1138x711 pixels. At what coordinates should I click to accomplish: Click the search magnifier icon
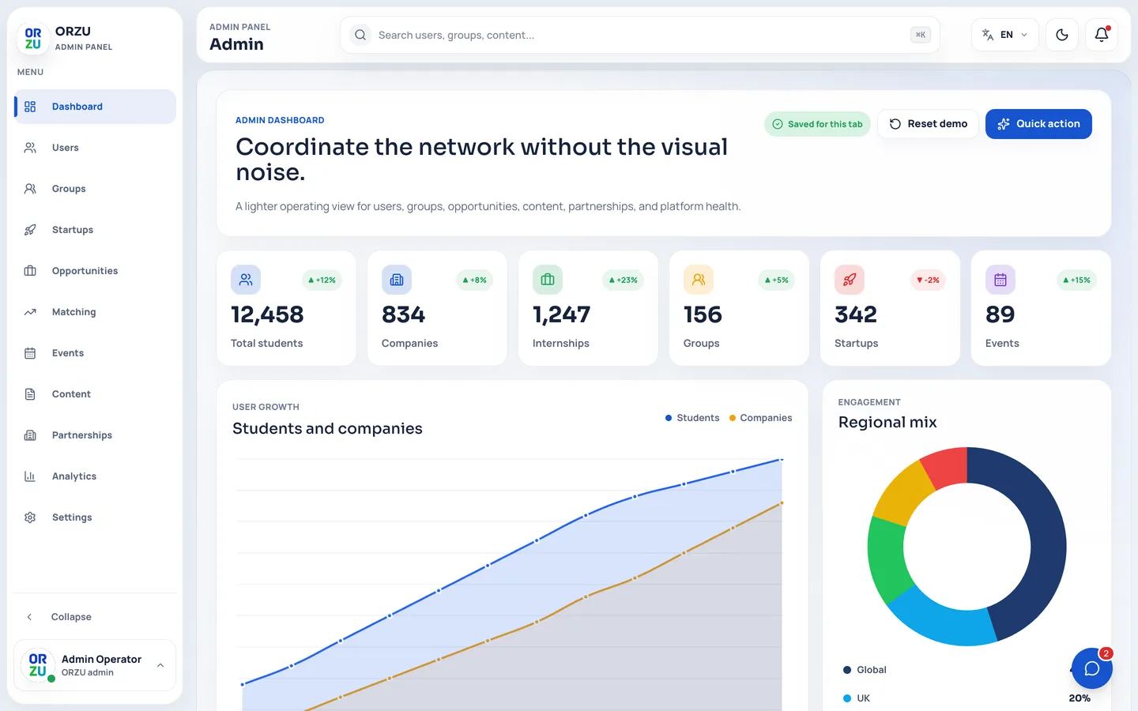click(360, 35)
